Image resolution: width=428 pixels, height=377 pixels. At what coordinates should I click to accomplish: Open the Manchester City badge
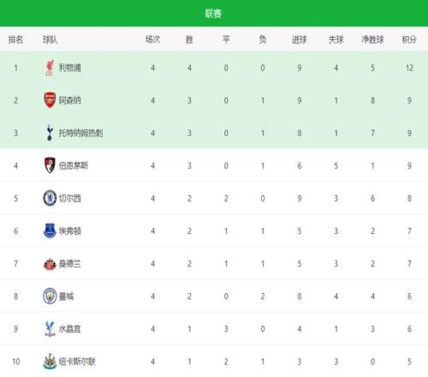click(50, 296)
